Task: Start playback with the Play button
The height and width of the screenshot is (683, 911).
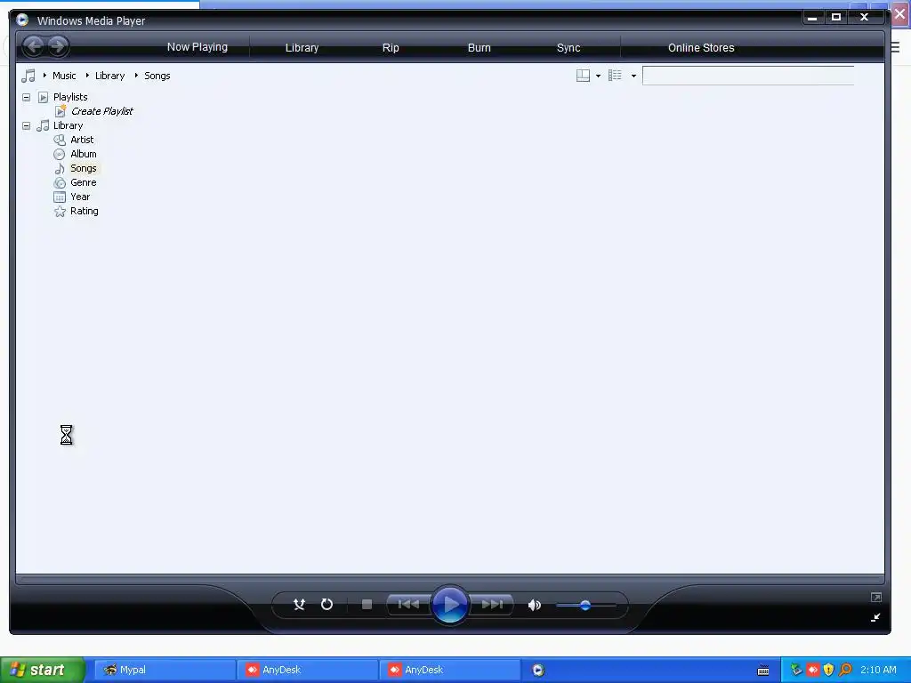Action: pos(449,605)
